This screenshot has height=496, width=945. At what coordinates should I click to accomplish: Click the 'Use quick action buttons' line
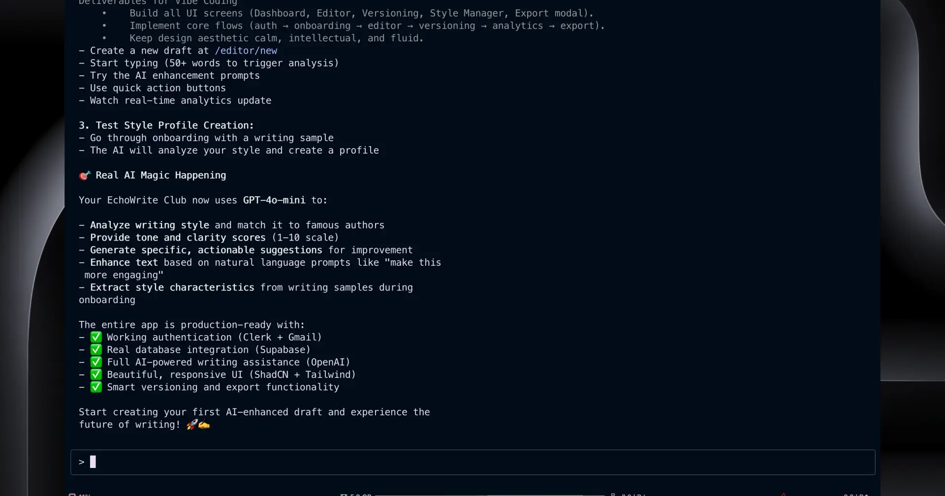pyautogui.click(x=153, y=88)
